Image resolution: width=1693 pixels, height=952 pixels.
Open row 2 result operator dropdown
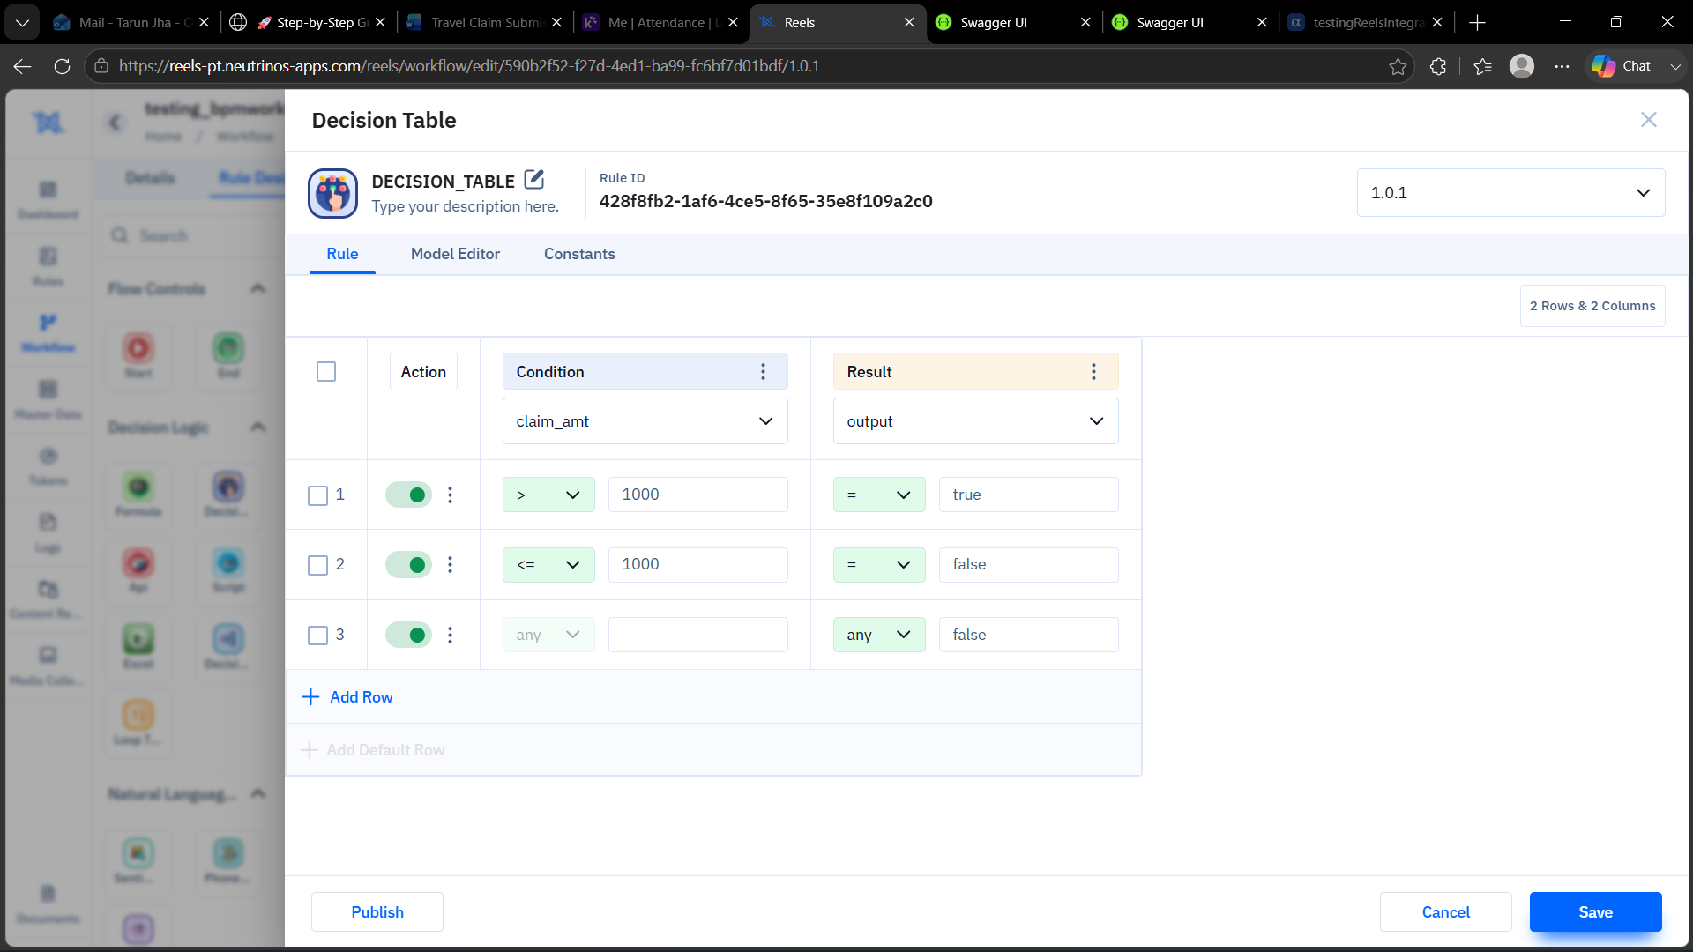[x=879, y=564]
